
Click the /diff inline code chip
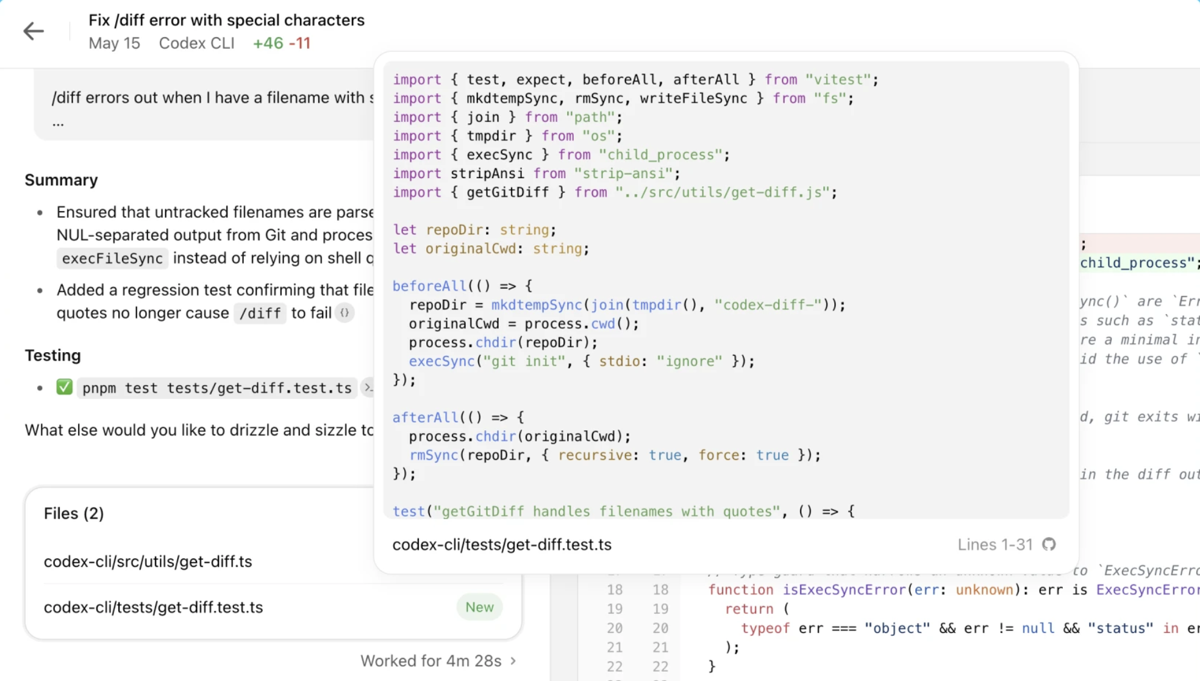260,313
